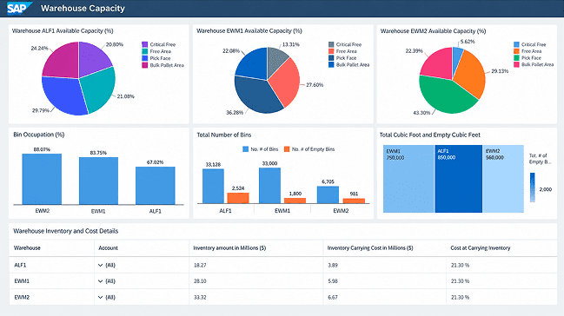Viewport: 564px width, 316px height.
Task: Click the 6.67 carrying cost cell
Action: (384, 297)
